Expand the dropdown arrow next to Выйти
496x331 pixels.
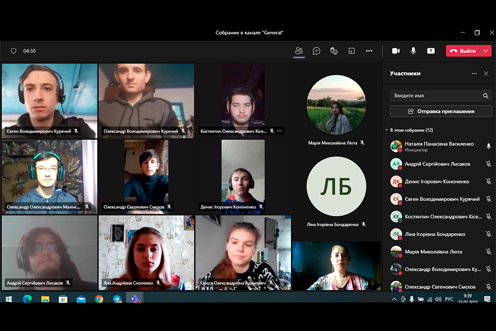486,51
